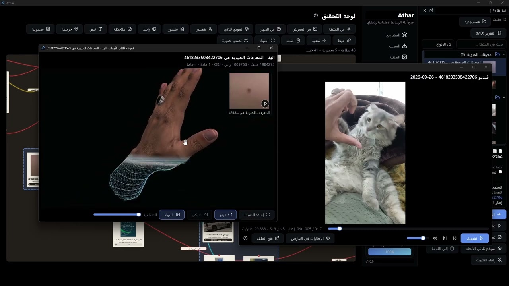Add item from device (من الجهاز)

(x=270, y=29)
